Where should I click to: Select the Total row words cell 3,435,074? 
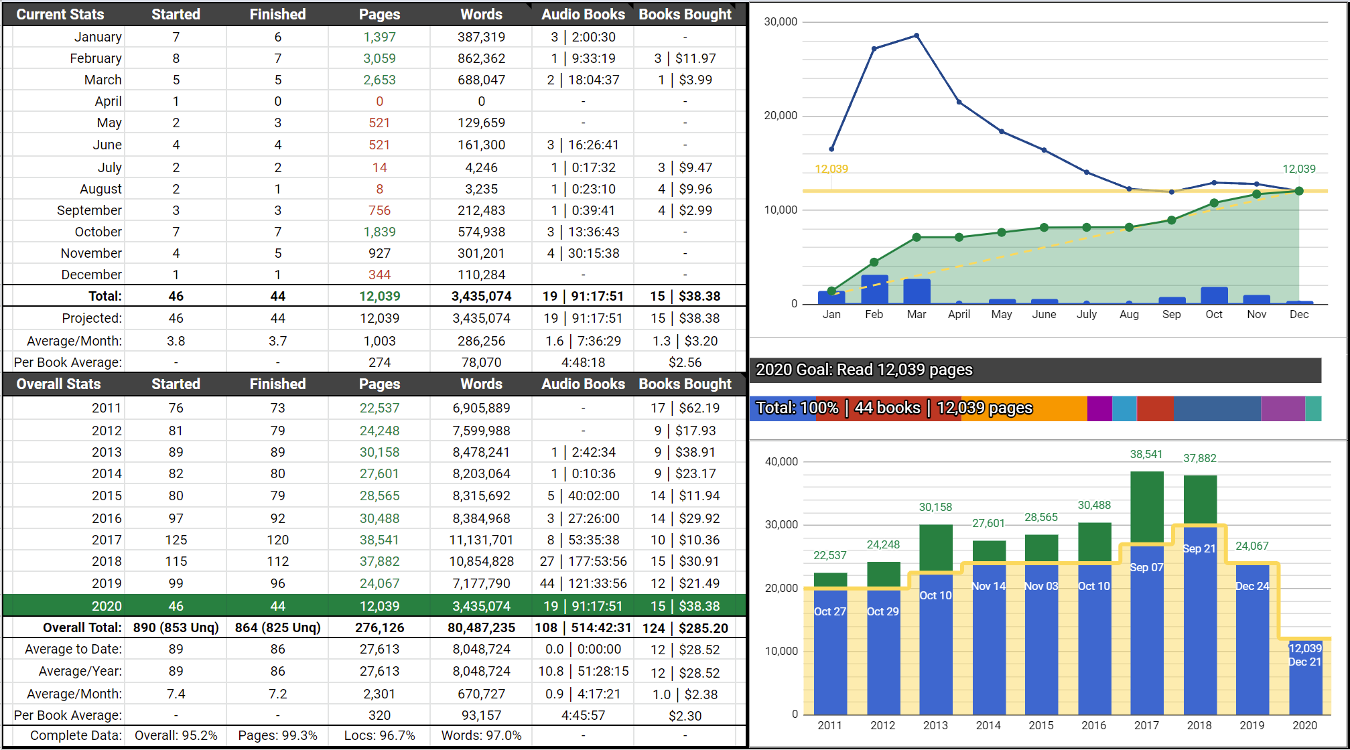(481, 296)
